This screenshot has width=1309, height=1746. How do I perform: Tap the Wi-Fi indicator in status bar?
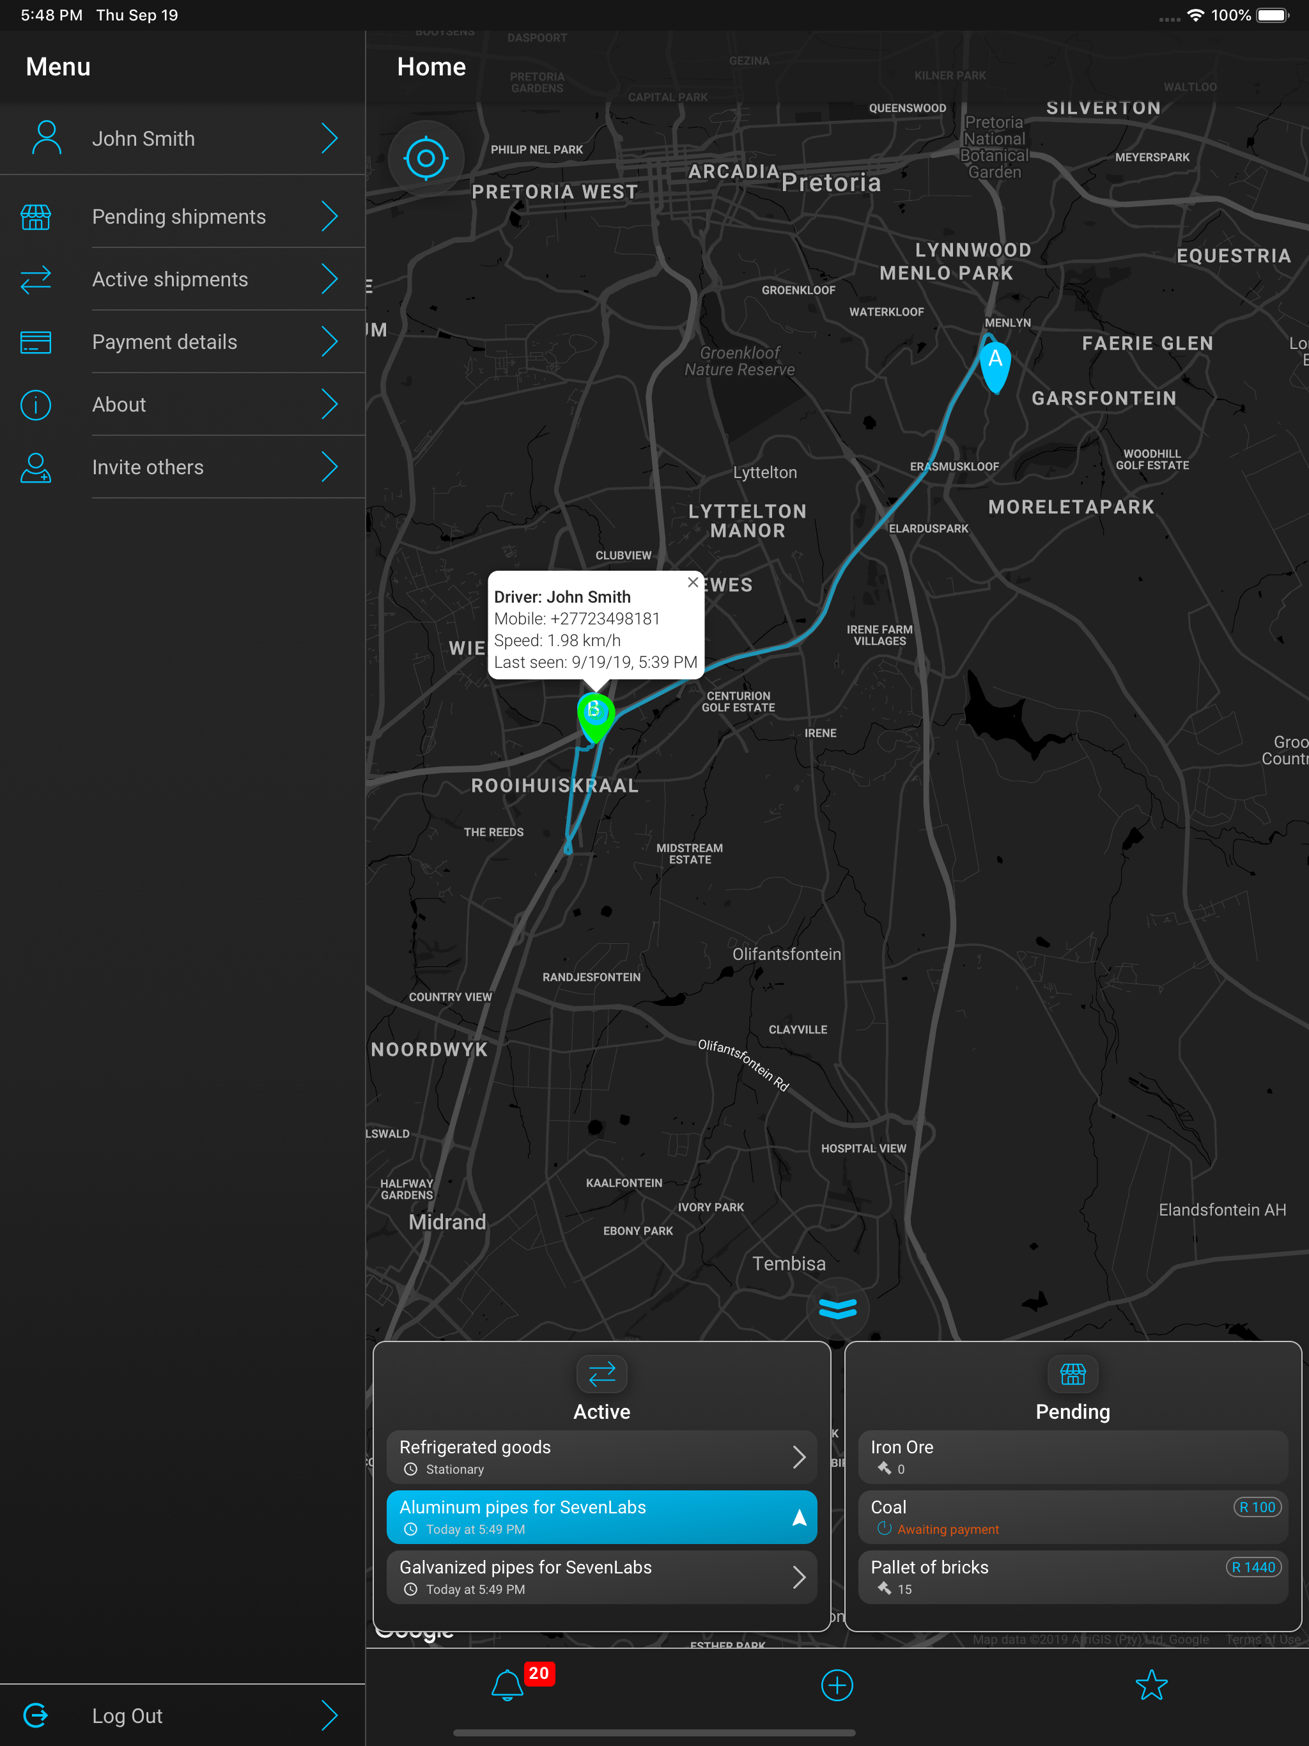pyautogui.click(x=1195, y=15)
